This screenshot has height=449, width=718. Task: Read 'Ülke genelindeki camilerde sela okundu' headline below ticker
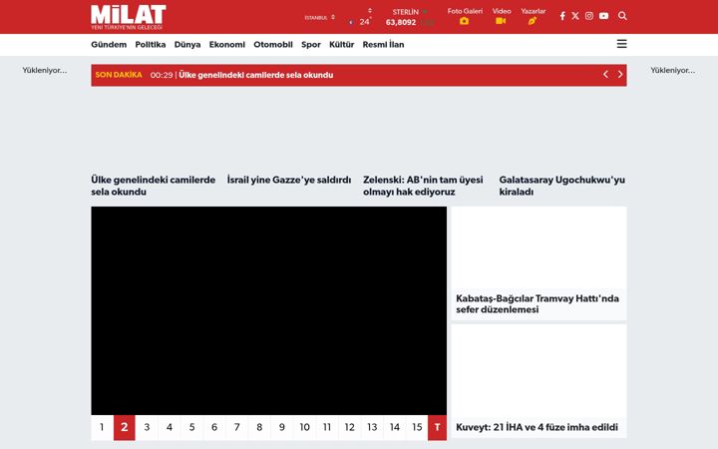pyautogui.click(x=154, y=186)
